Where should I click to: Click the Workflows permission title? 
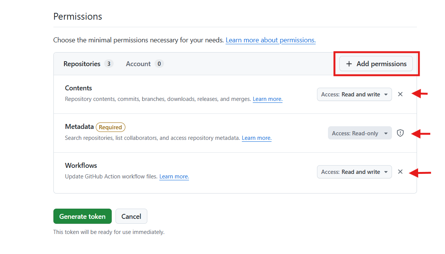[81, 166]
